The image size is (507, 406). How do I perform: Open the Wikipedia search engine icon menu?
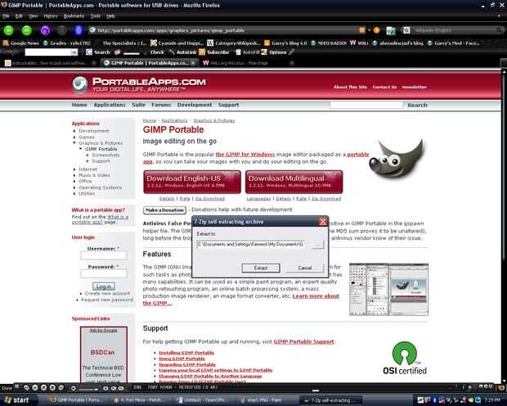pyautogui.click(x=406, y=30)
